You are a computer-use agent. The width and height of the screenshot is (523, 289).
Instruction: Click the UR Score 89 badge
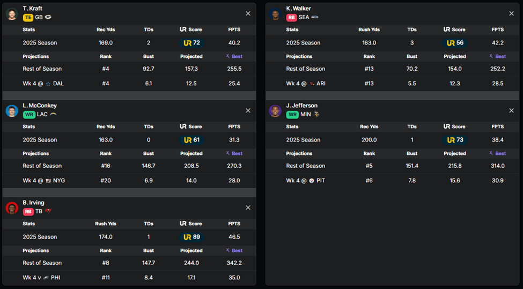tap(191, 237)
